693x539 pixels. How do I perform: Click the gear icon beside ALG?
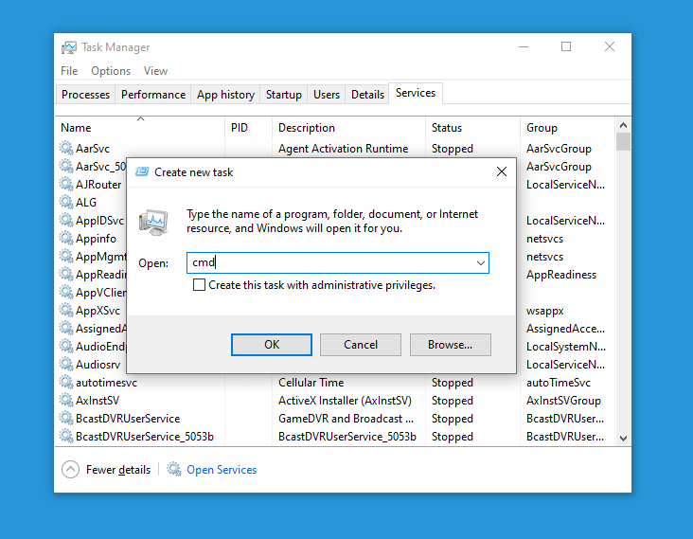pos(66,202)
